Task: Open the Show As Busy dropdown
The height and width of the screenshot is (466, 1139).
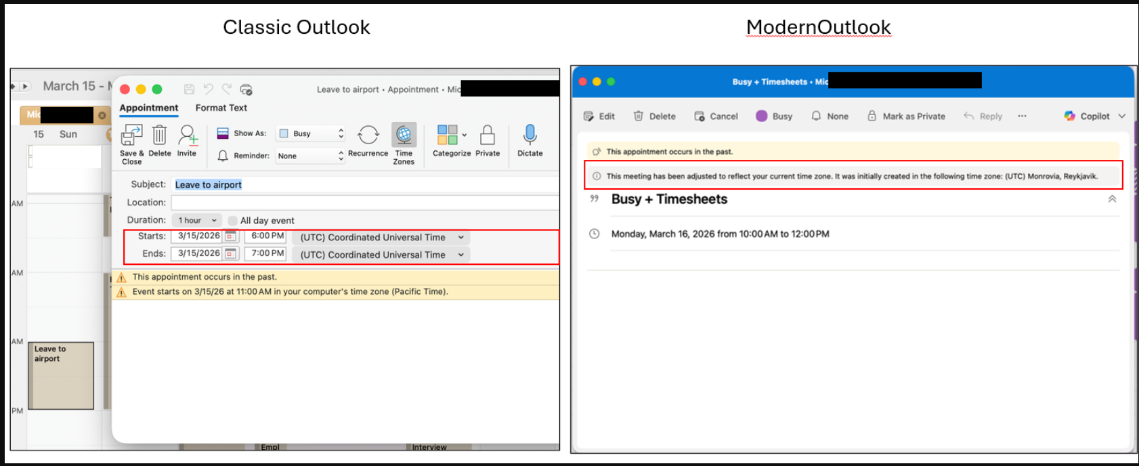Action: 311,133
